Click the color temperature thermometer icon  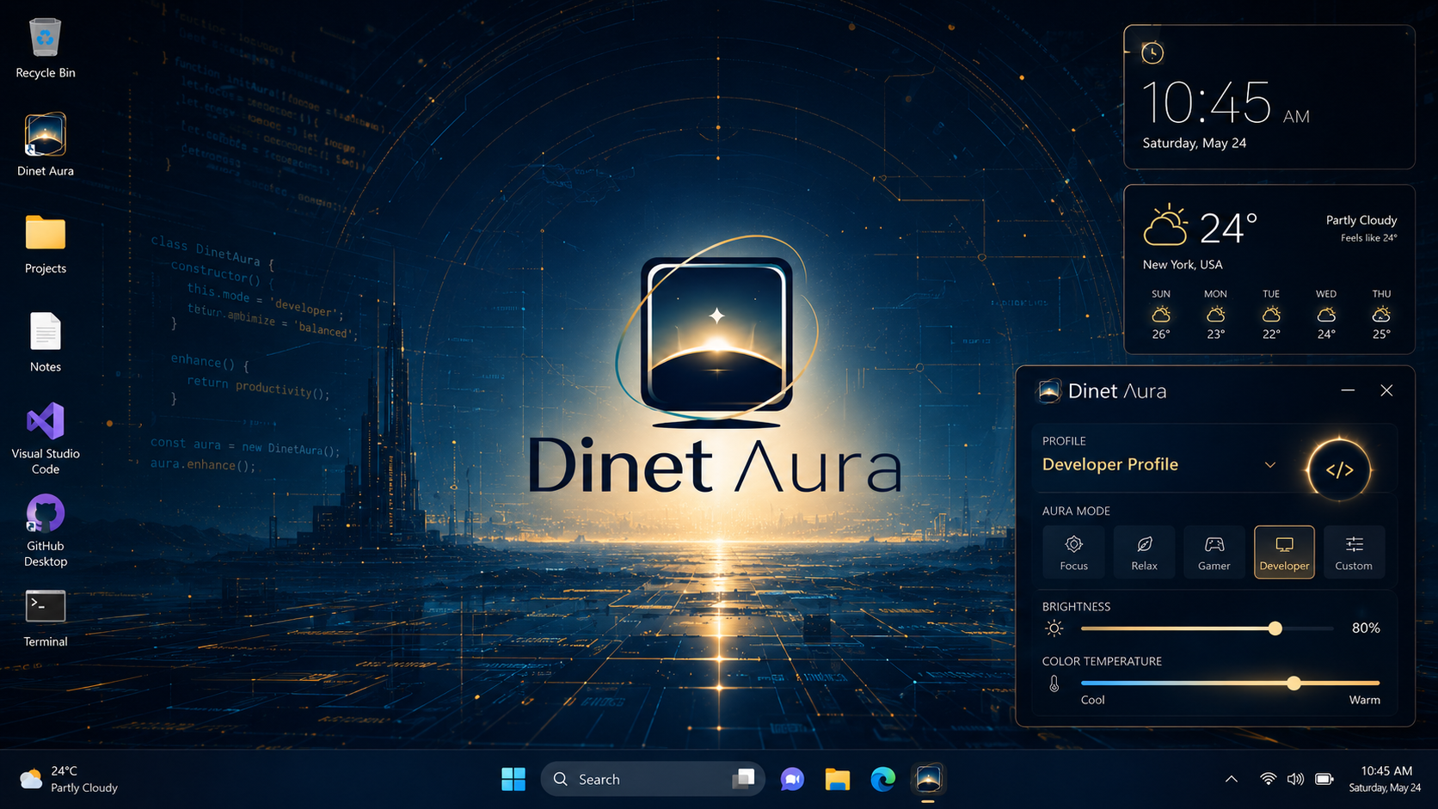tap(1054, 684)
